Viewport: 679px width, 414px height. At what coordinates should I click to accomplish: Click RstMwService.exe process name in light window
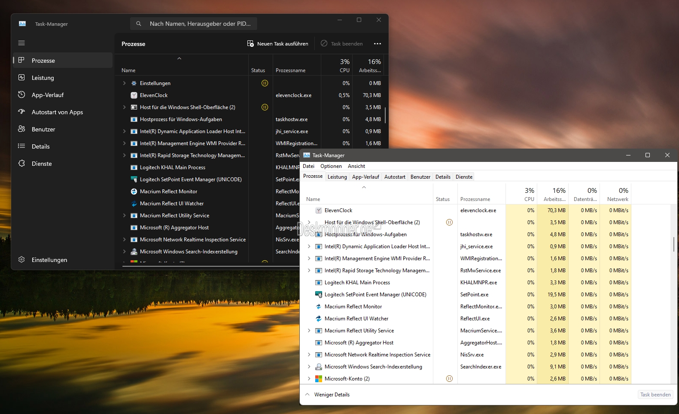[x=480, y=271]
